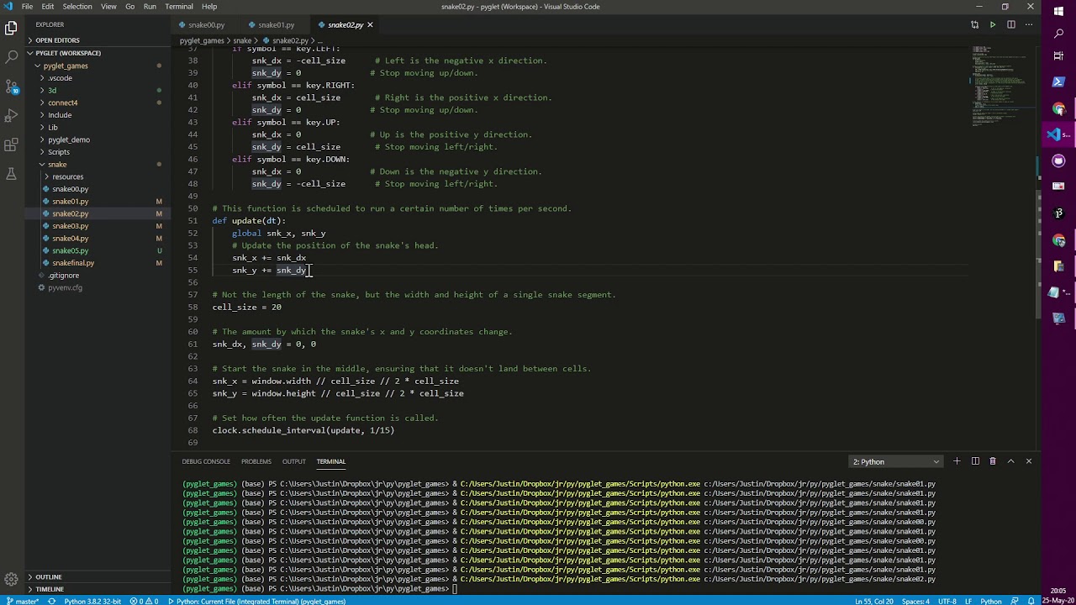The width and height of the screenshot is (1076, 605).
Task: Open the Search view in activity bar
Action: click(x=12, y=57)
